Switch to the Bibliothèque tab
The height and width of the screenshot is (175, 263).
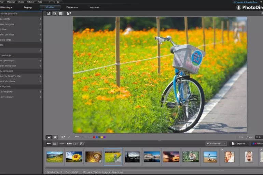point(6,8)
